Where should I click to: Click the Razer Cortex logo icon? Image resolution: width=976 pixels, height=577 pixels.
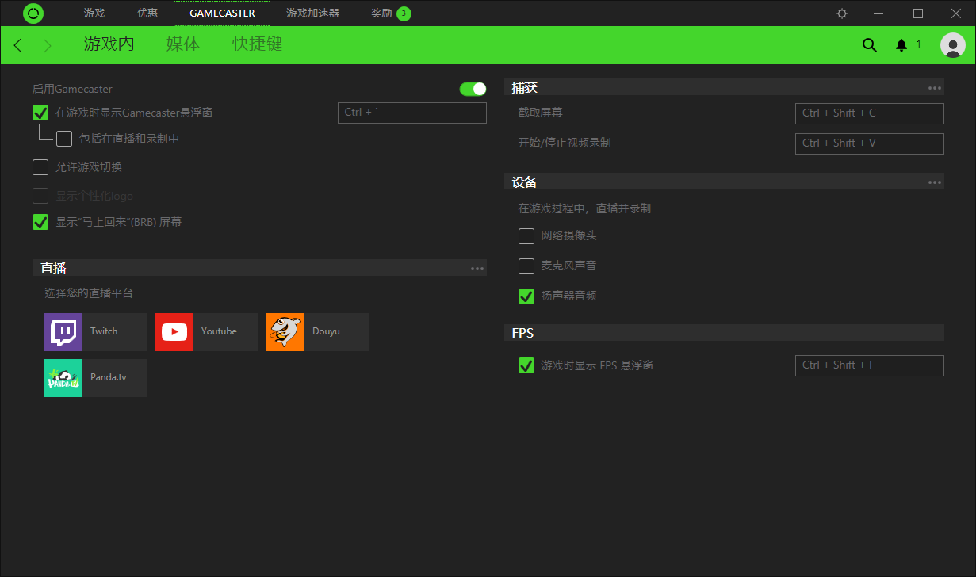(33, 13)
